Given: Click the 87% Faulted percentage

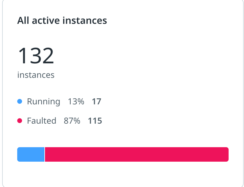Looking at the screenshot, I should point(72,121).
